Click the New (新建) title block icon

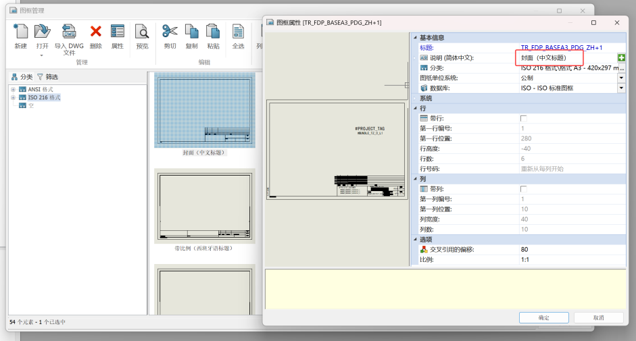point(20,32)
